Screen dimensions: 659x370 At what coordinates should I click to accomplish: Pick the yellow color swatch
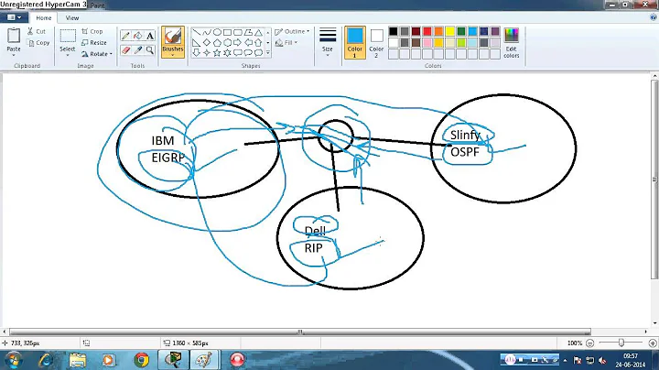(449, 31)
